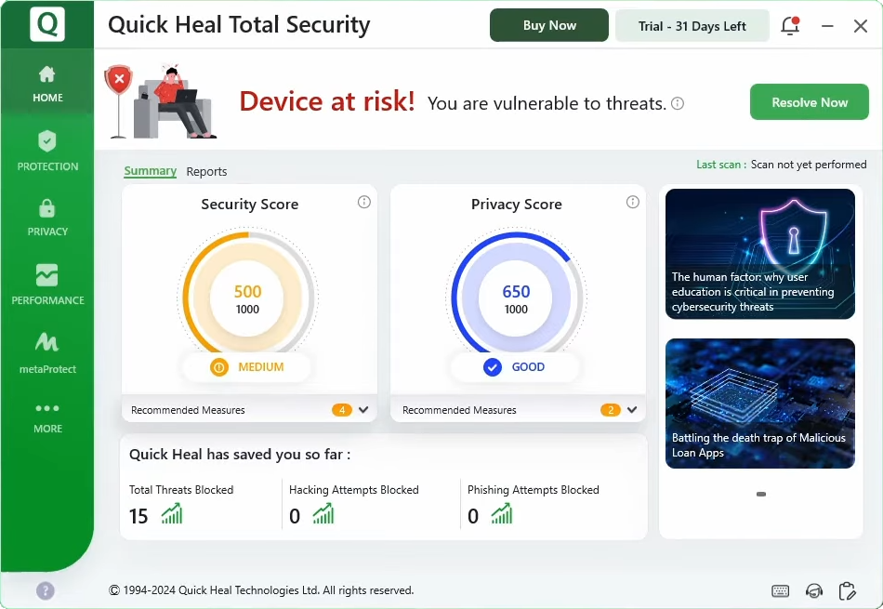Expand Privacy Score Recommended Measures
This screenshot has width=883, height=609.
point(632,410)
